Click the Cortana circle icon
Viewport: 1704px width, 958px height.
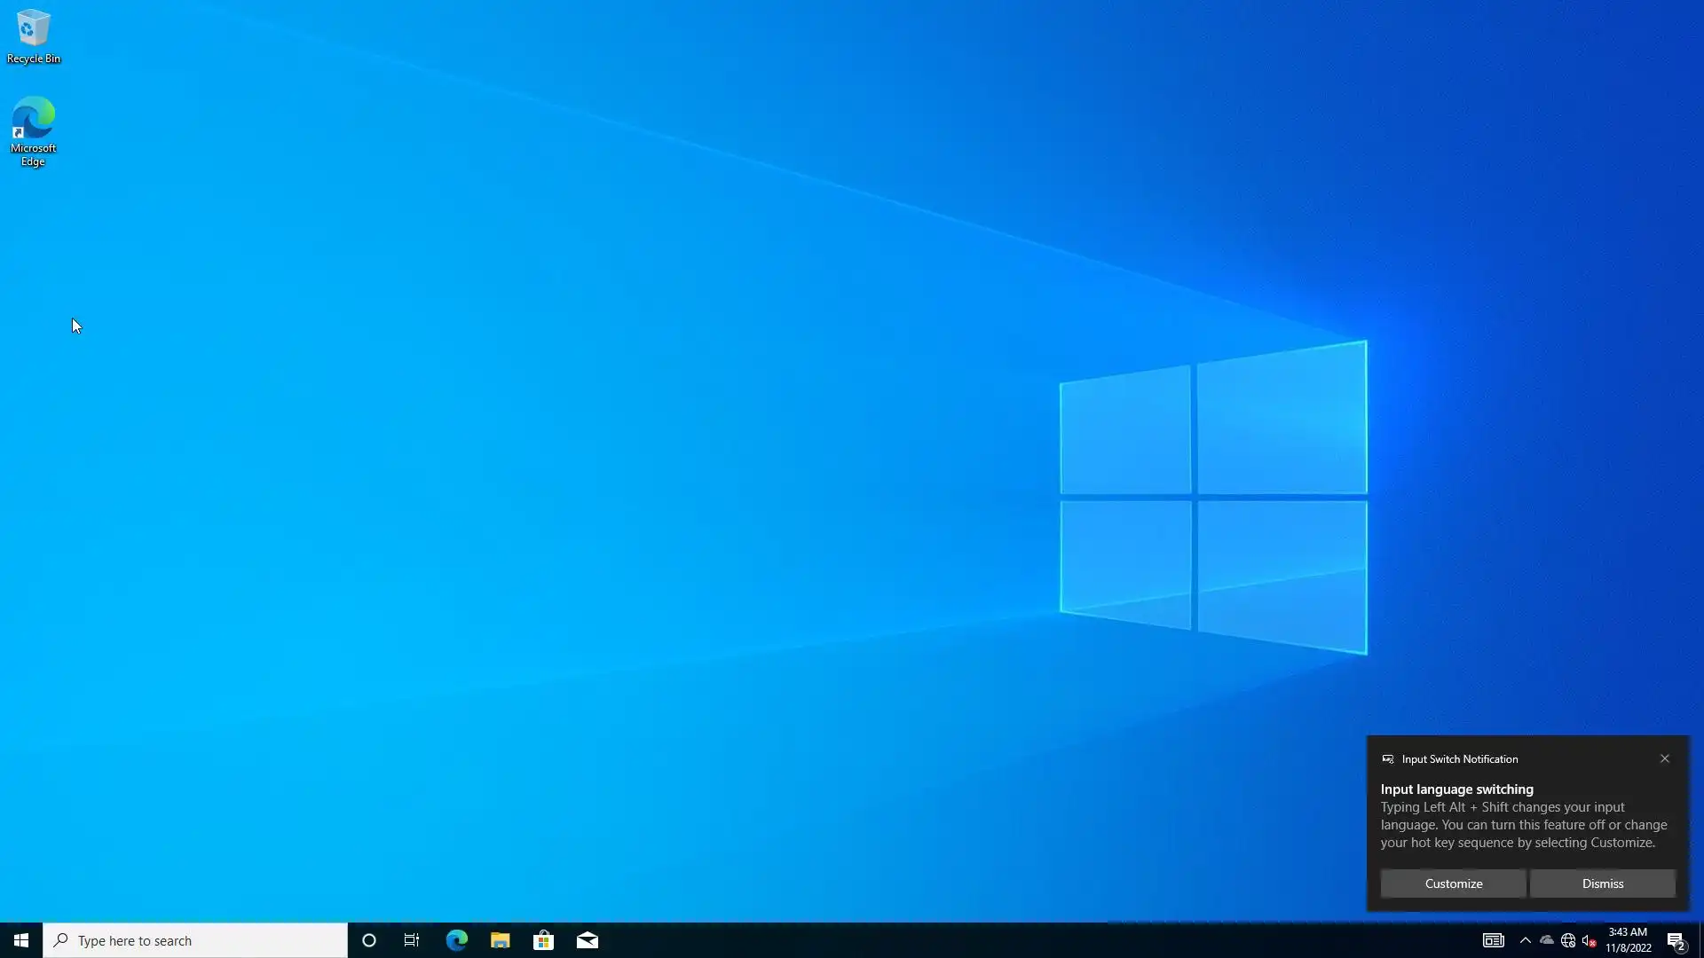369,940
